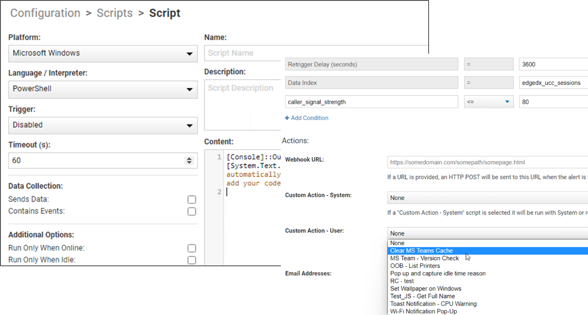588x315 pixels.
Task: Select OOB - List Printers option
Action: (488, 266)
